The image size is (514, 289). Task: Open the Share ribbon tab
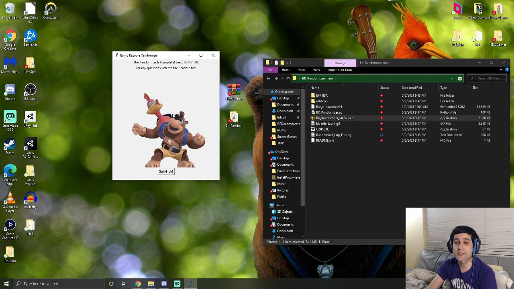(301, 70)
